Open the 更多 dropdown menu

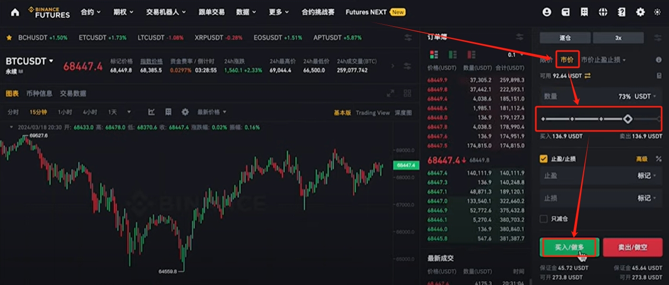(278, 12)
